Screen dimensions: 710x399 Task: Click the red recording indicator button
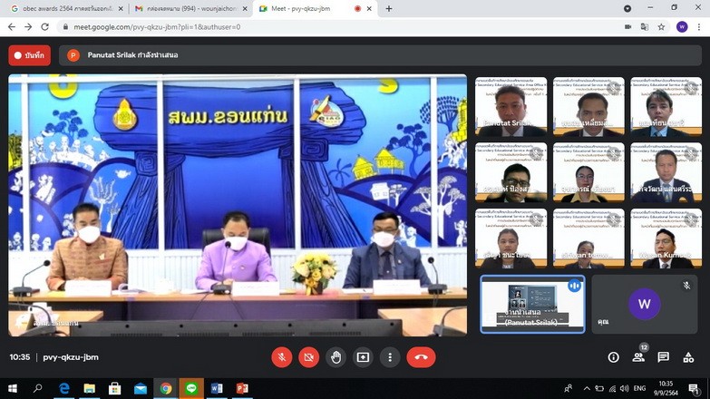coord(30,55)
